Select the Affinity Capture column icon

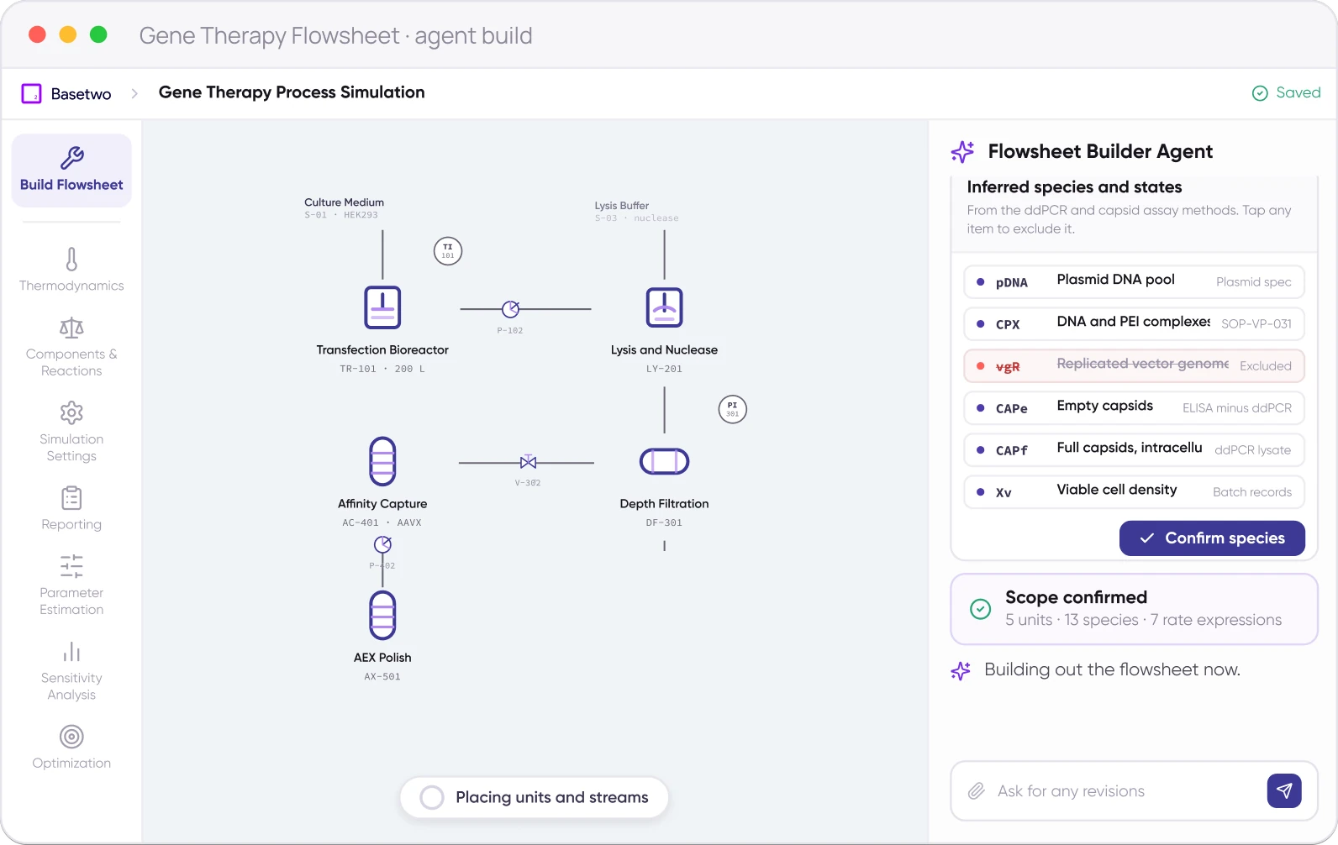point(382,461)
